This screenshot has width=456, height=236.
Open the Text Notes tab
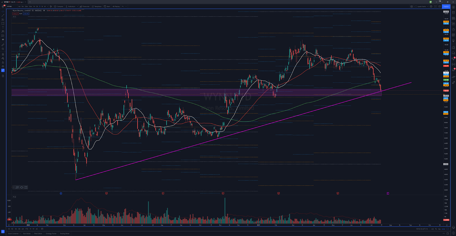(x=27, y=233)
